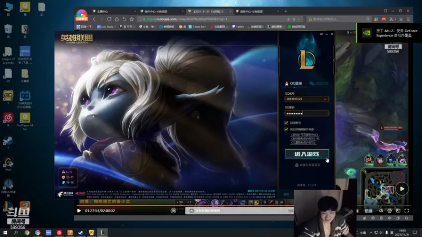Open the red game controller icon
The image size is (422, 237).
coord(384,19)
